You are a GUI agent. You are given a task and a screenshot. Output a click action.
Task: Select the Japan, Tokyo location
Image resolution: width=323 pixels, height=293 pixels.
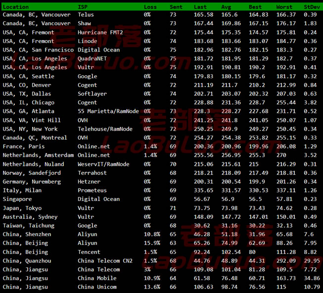22,208
